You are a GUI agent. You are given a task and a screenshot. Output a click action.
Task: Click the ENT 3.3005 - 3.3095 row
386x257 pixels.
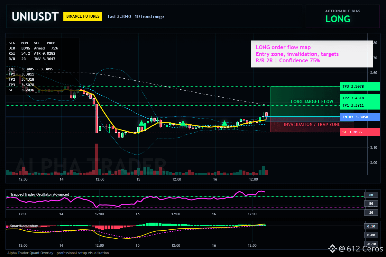31,69
